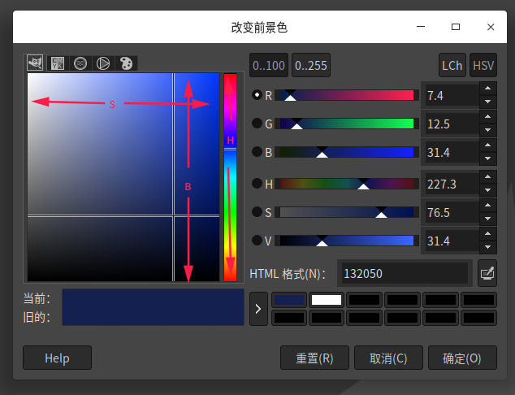Switch scale to 0..255 range
The width and height of the screenshot is (515, 395).
tap(311, 65)
